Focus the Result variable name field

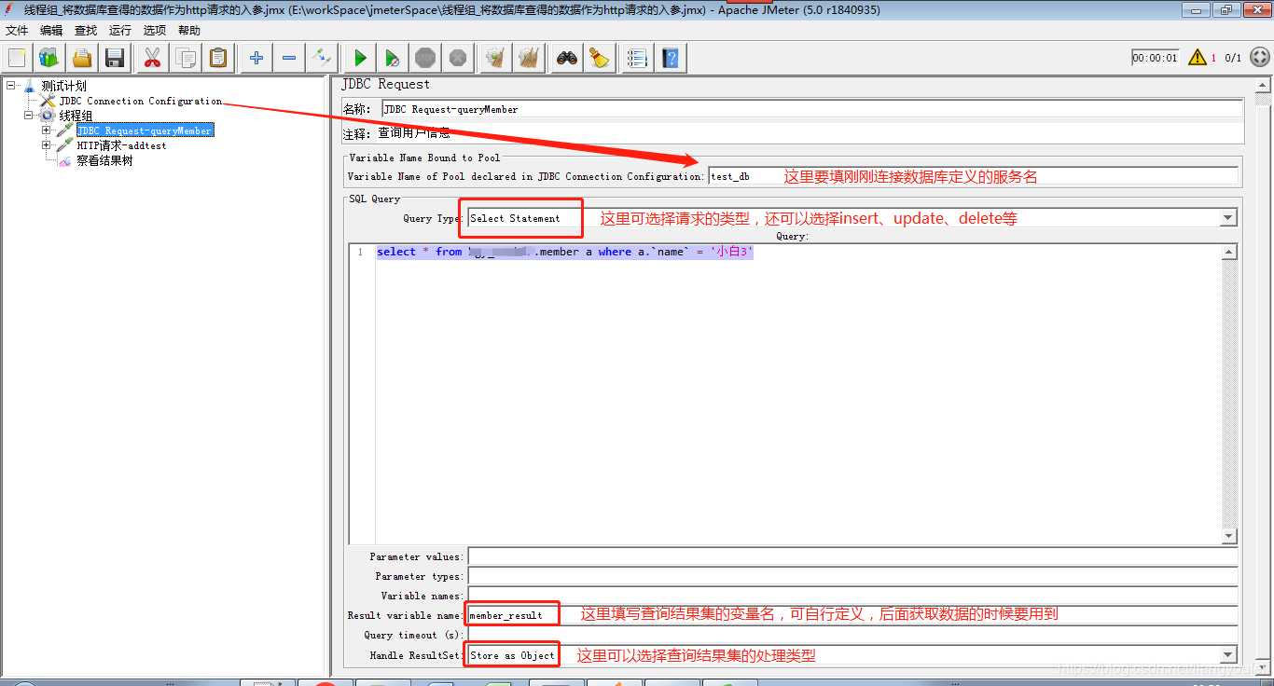pos(852,615)
